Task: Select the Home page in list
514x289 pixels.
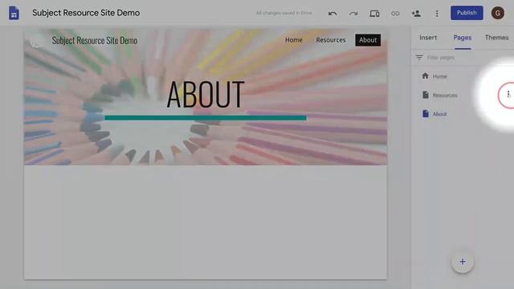Action: point(439,76)
